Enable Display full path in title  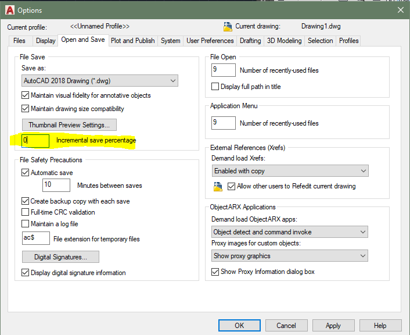point(215,87)
